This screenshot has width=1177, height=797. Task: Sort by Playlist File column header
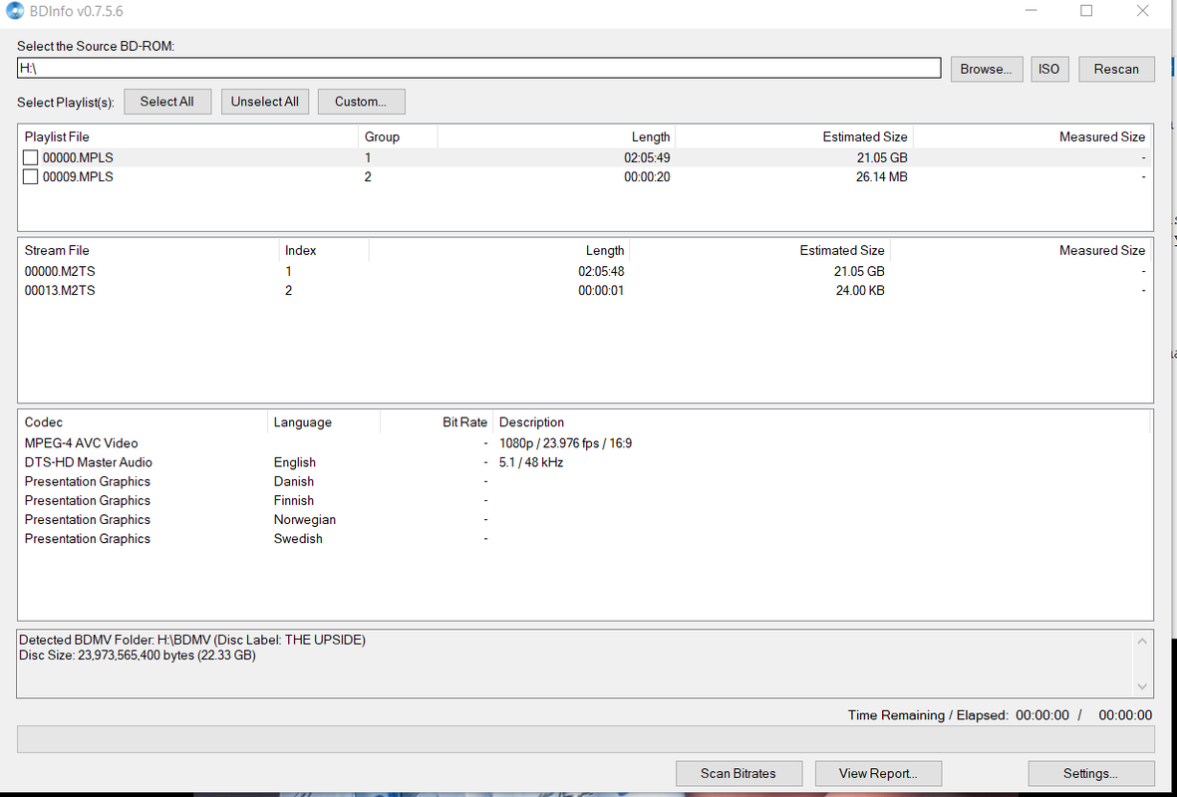[x=189, y=136]
